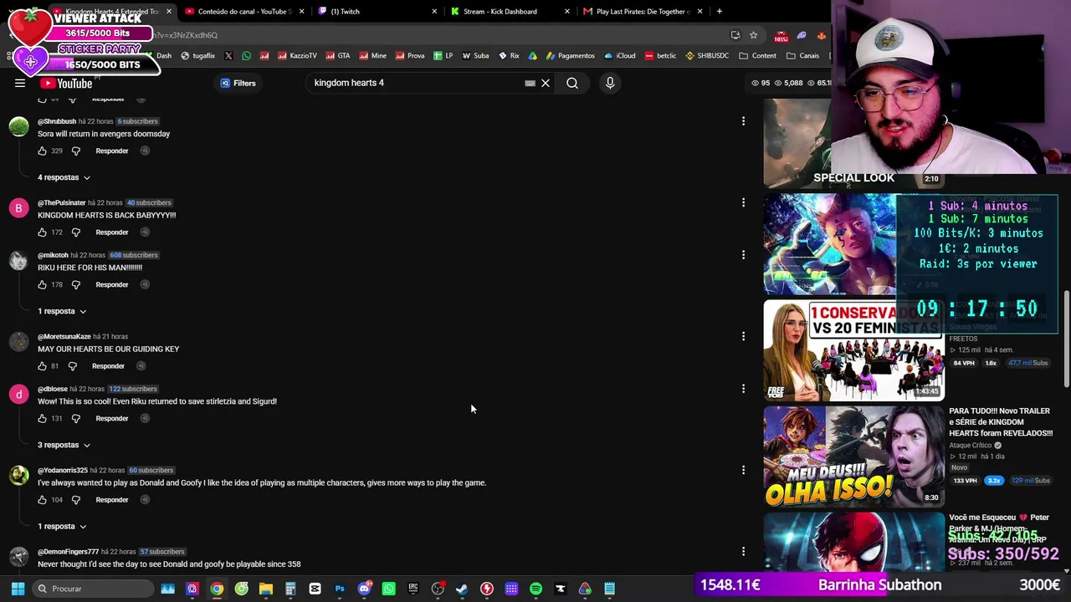
Task: Run search with the magnifier button
Action: pyautogui.click(x=572, y=83)
